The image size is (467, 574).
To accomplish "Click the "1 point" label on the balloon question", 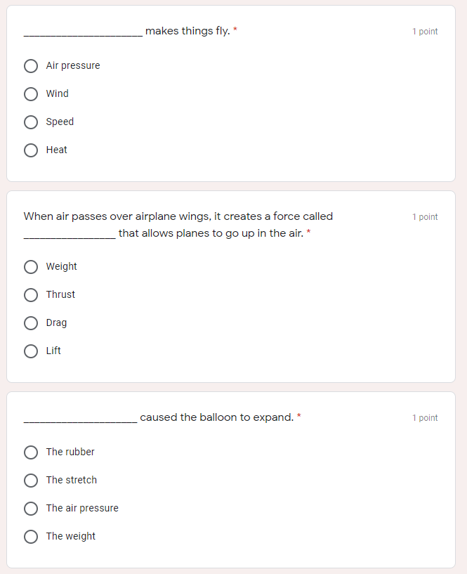I will click(425, 418).
